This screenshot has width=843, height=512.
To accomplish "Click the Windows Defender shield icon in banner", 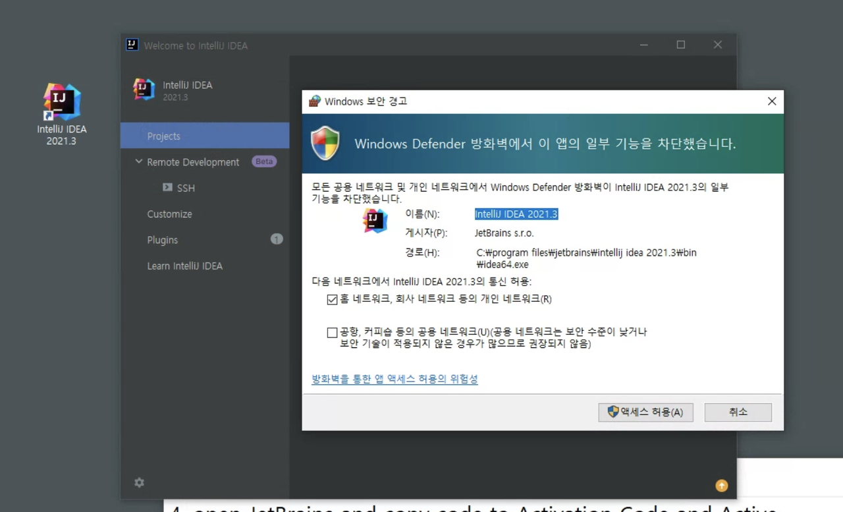I will coord(325,143).
